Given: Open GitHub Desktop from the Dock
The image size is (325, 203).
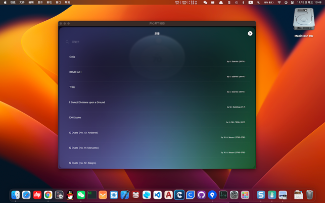Looking at the screenshot, I should tap(201, 195).
